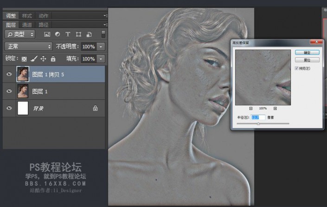The height and width of the screenshot is (207, 327).
Task: Close the 高反差保留 dialog
Action: 316,42
